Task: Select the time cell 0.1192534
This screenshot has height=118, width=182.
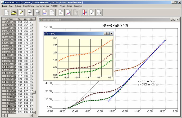Action: pos(9,91)
